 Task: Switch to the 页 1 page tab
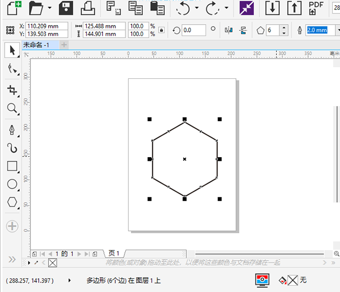[114, 253]
